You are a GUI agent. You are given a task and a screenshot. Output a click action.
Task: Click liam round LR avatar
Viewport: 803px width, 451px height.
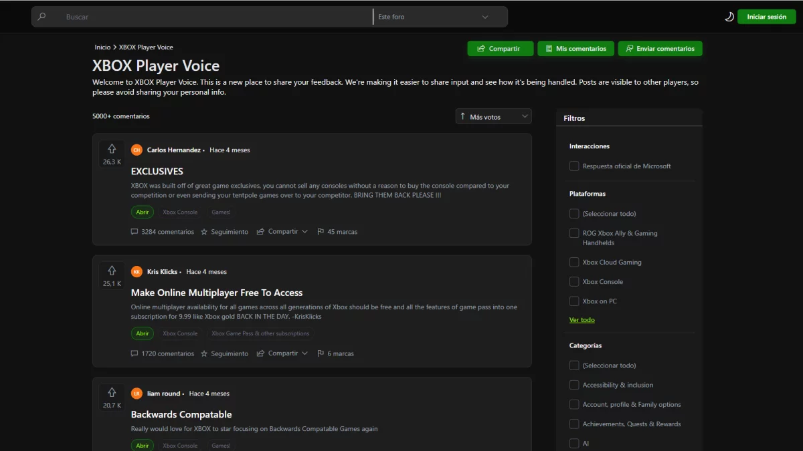[x=137, y=394]
